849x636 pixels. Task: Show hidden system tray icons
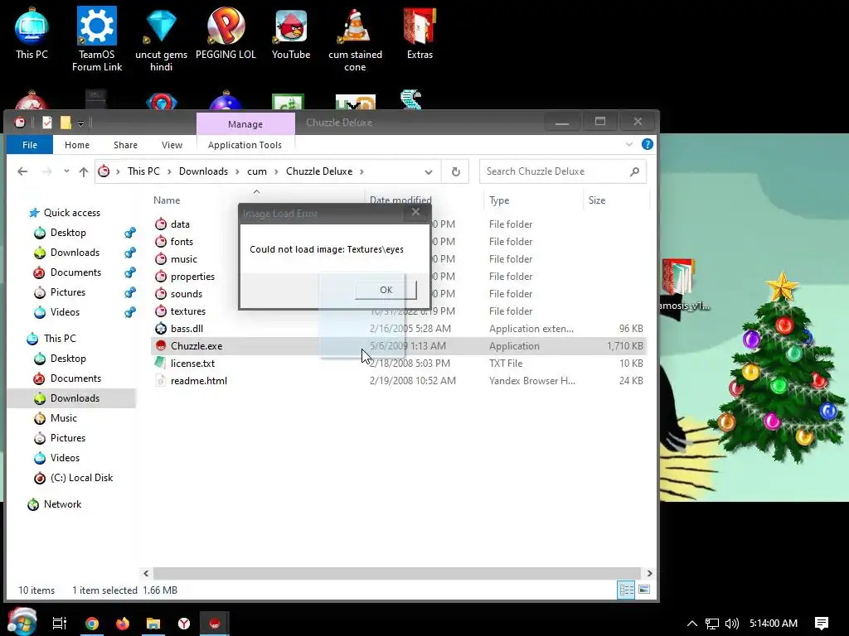[x=692, y=624]
